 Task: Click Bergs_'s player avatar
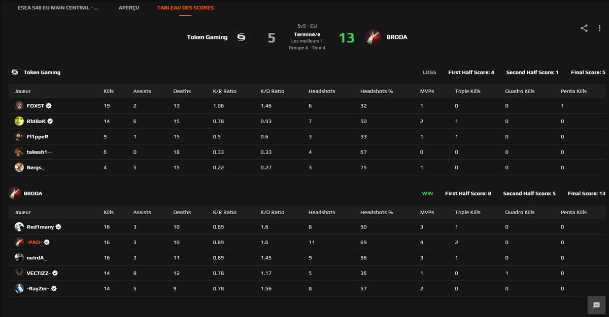pos(18,167)
